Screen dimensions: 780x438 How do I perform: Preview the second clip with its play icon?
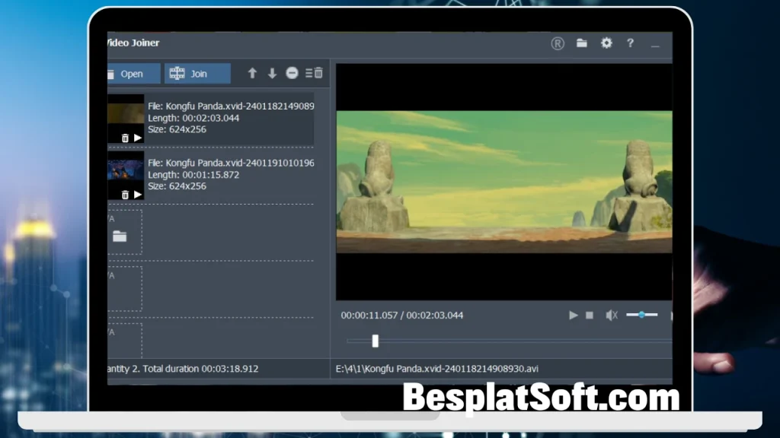(138, 195)
